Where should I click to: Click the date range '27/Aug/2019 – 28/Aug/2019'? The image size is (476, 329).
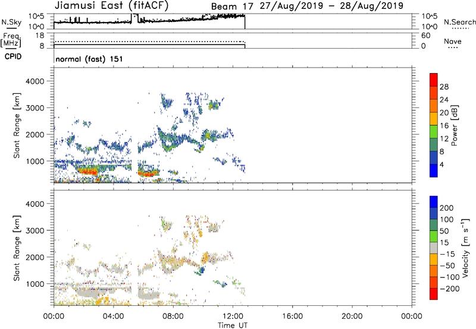(331, 6)
